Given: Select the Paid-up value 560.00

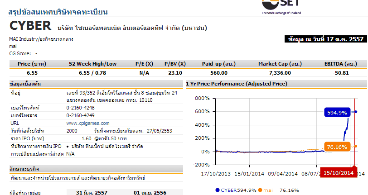Looking at the screenshot, I should click(219, 73).
